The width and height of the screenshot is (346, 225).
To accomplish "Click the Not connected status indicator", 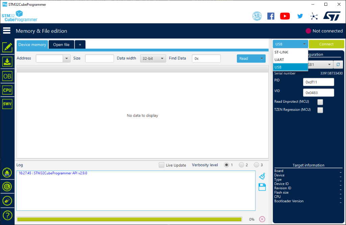I will click(324, 31).
